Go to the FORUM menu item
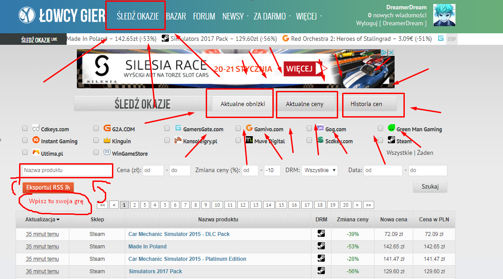The image size is (503, 279). click(204, 16)
